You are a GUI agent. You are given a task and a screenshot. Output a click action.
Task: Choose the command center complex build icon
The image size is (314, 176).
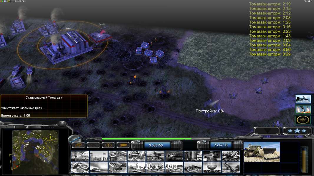pos(80,167)
